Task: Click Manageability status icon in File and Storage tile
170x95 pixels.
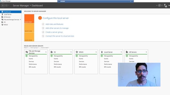Action: (x=27, y=56)
